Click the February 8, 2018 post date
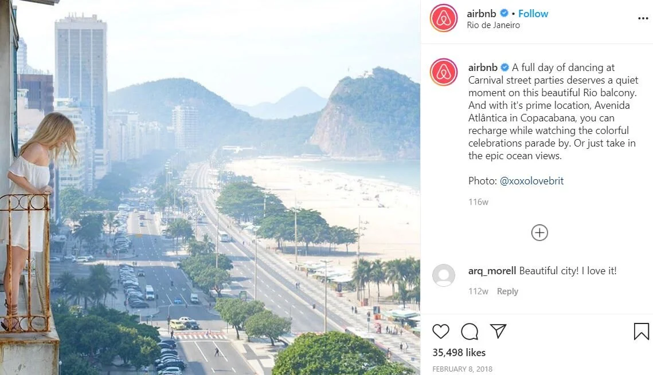This screenshot has width=653, height=375. coord(462,369)
